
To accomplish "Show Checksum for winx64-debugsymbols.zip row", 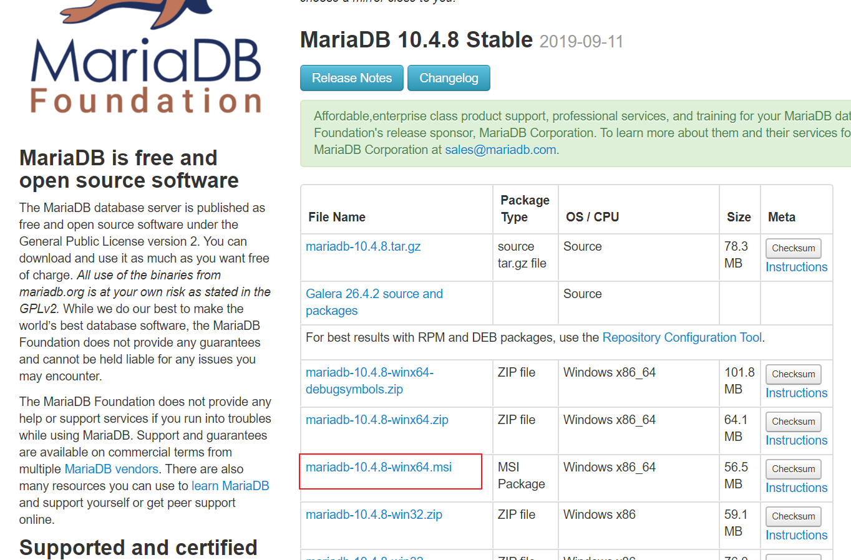I will (794, 374).
